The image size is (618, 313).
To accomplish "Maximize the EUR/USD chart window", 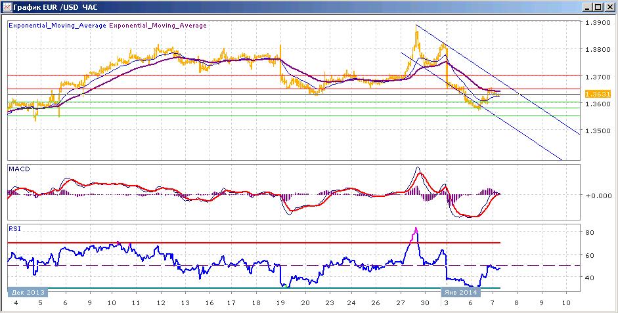I will 598,7.
